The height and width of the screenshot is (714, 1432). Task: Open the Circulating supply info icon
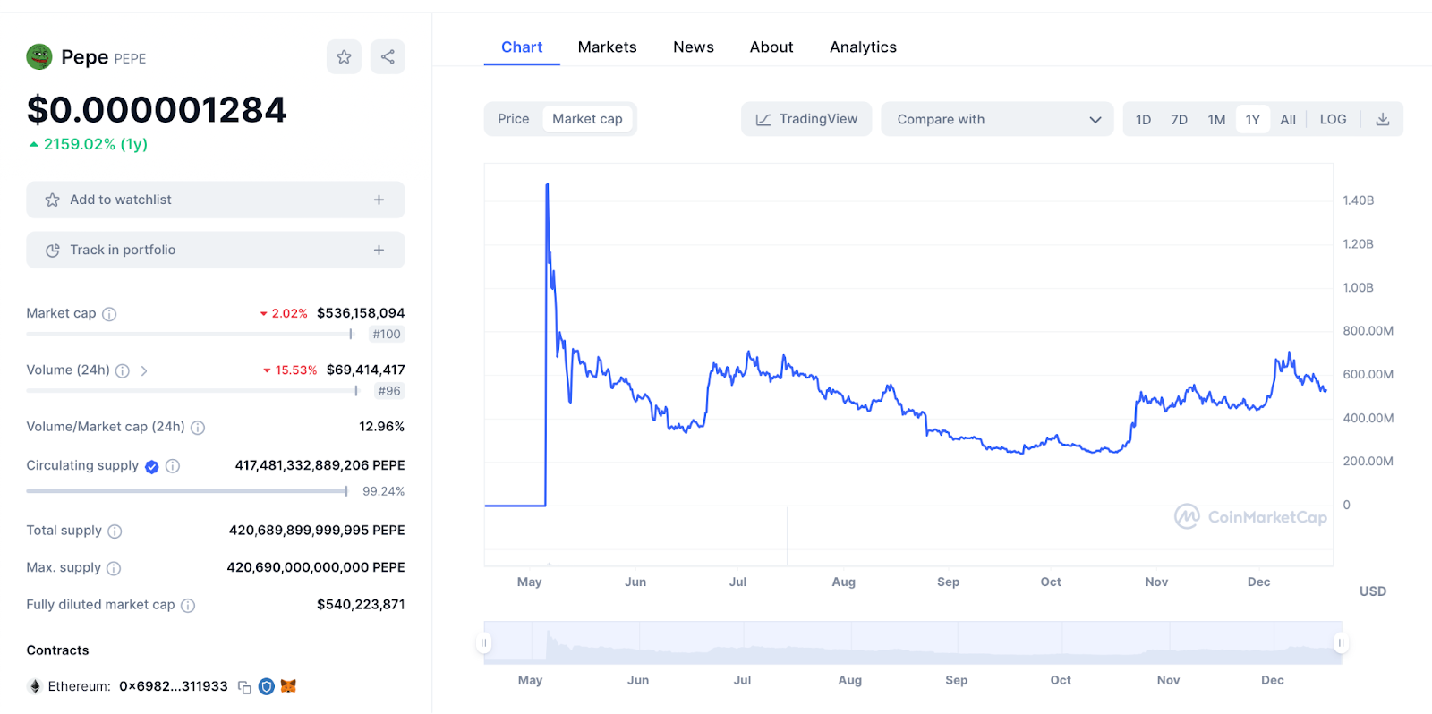click(173, 466)
